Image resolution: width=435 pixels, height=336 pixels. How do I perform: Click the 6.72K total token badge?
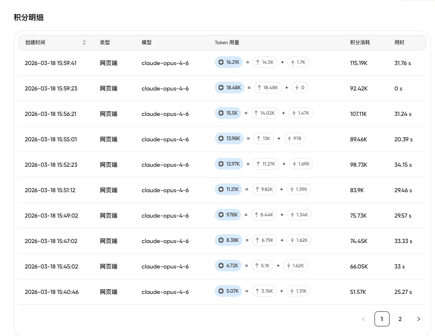(228, 266)
